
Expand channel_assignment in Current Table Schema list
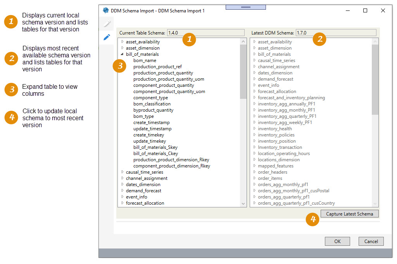pos(123,178)
